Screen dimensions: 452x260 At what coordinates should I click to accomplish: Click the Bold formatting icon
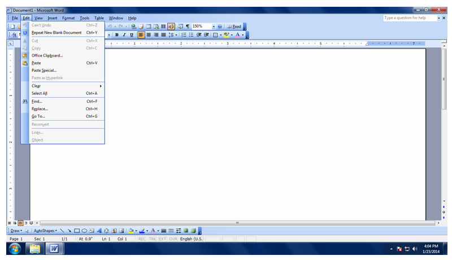(x=117, y=35)
